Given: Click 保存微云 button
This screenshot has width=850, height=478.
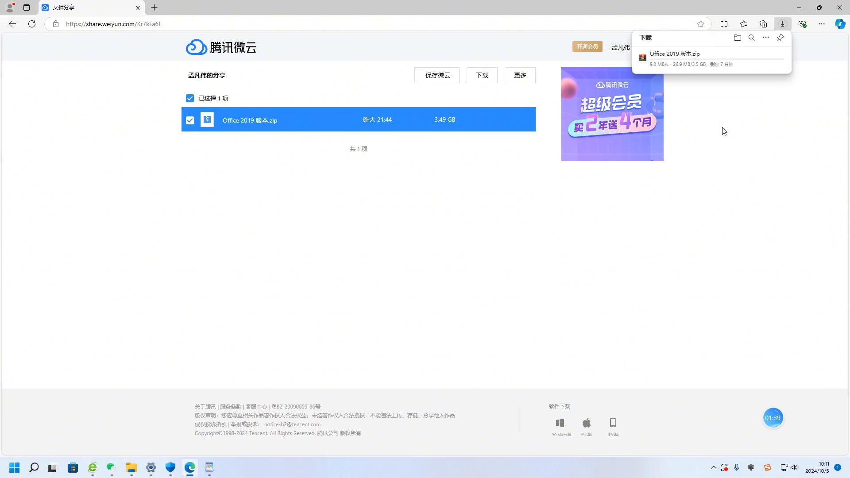Looking at the screenshot, I should (437, 75).
